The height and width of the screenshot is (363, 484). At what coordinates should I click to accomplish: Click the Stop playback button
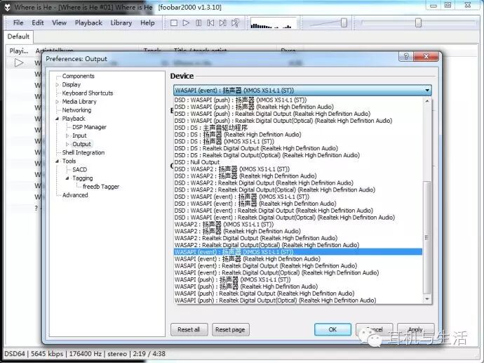[x=174, y=23]
